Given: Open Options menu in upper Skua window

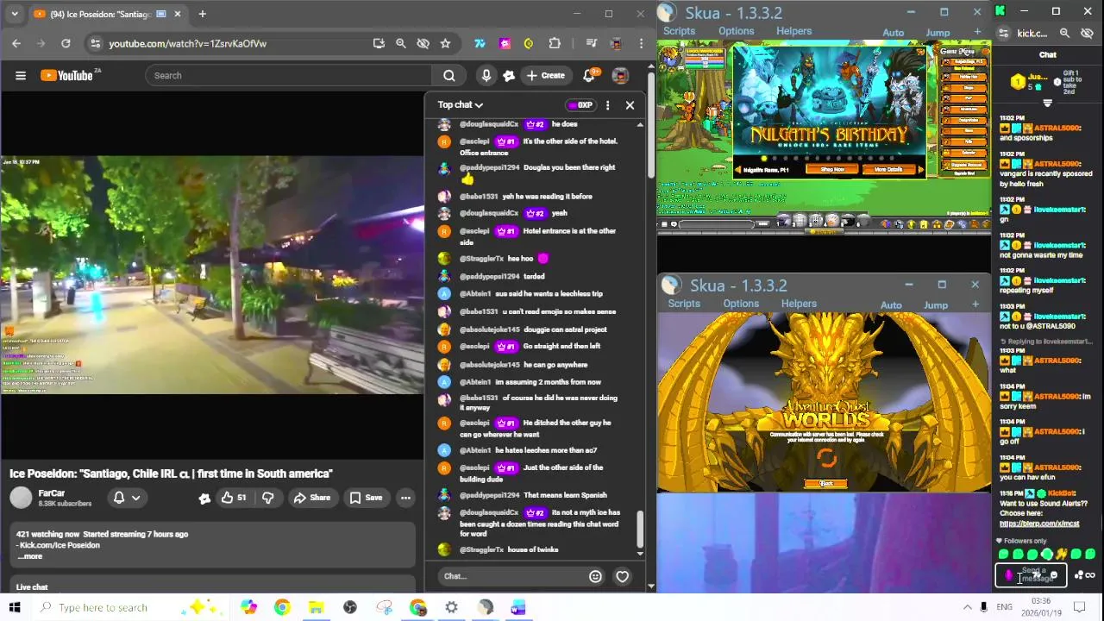Looking at the screenshot, I should coord(737,32).
